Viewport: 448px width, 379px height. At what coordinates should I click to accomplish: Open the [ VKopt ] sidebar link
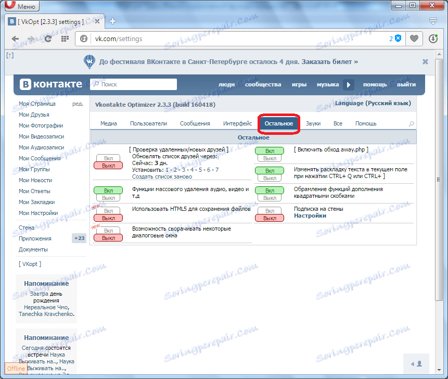pyautogui.click(x=30, y=264)
